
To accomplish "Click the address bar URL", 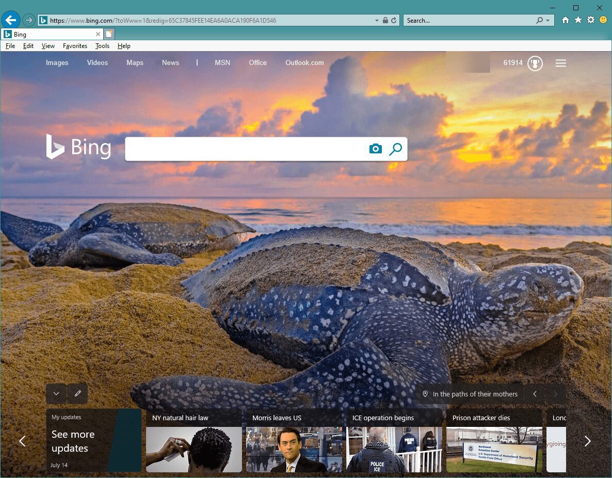I will pos(163,20).
